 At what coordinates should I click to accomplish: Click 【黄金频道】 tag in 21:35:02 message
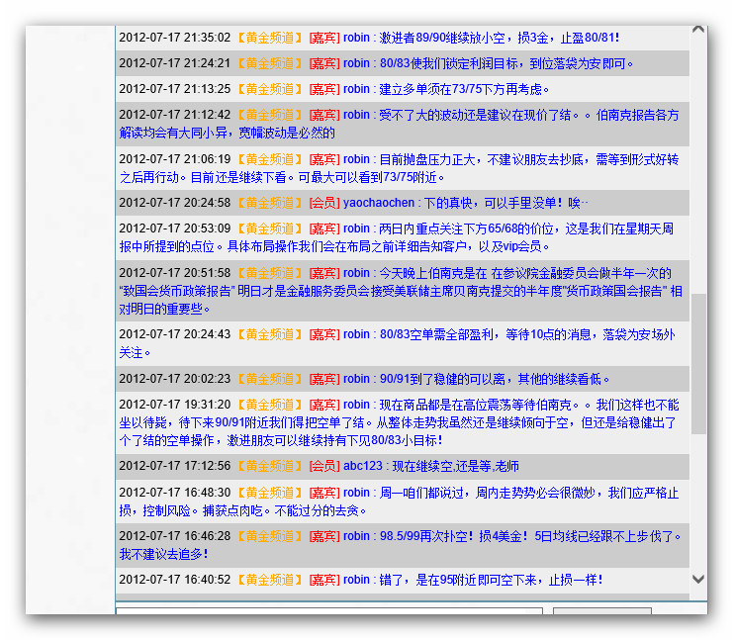[x=270, y=38]
